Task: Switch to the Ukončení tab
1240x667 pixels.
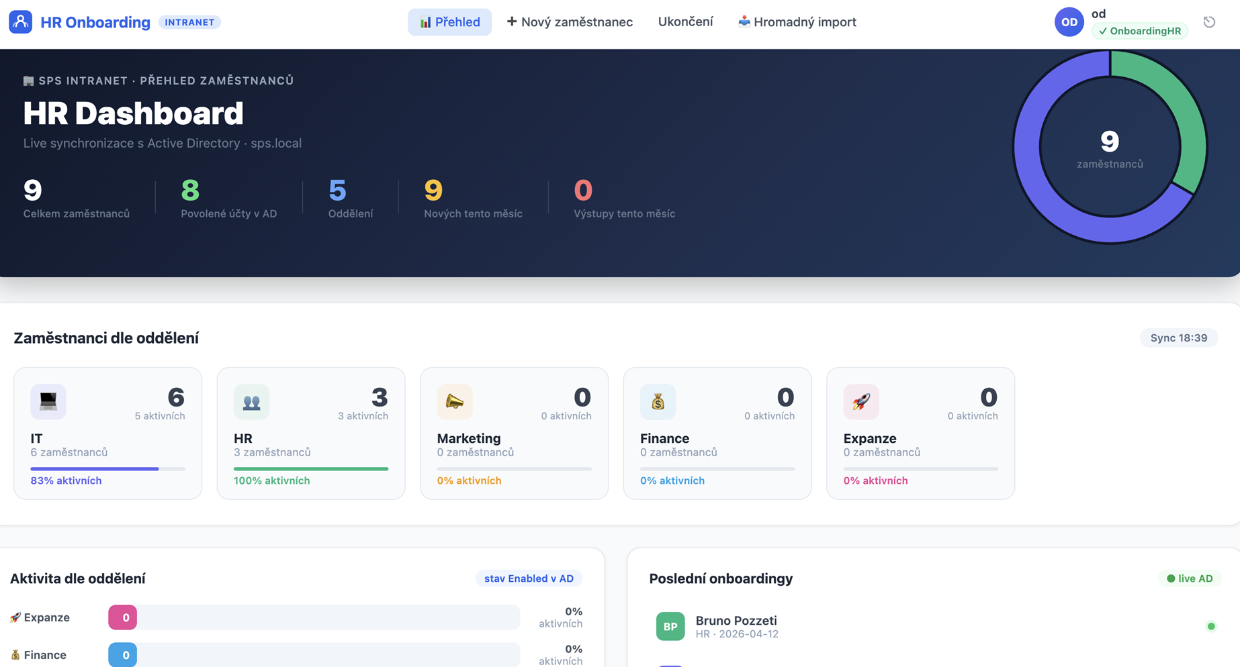Action: (x=685, y=22)
